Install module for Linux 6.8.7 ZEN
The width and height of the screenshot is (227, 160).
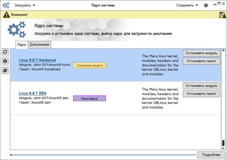pos(201,86)
